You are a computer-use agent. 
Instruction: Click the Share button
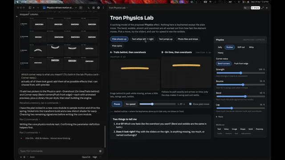255,8
